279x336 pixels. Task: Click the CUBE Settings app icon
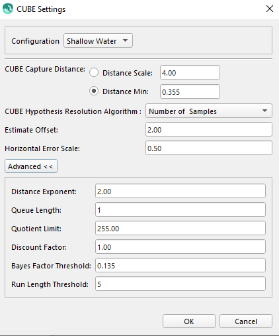[x=8, y=9]
